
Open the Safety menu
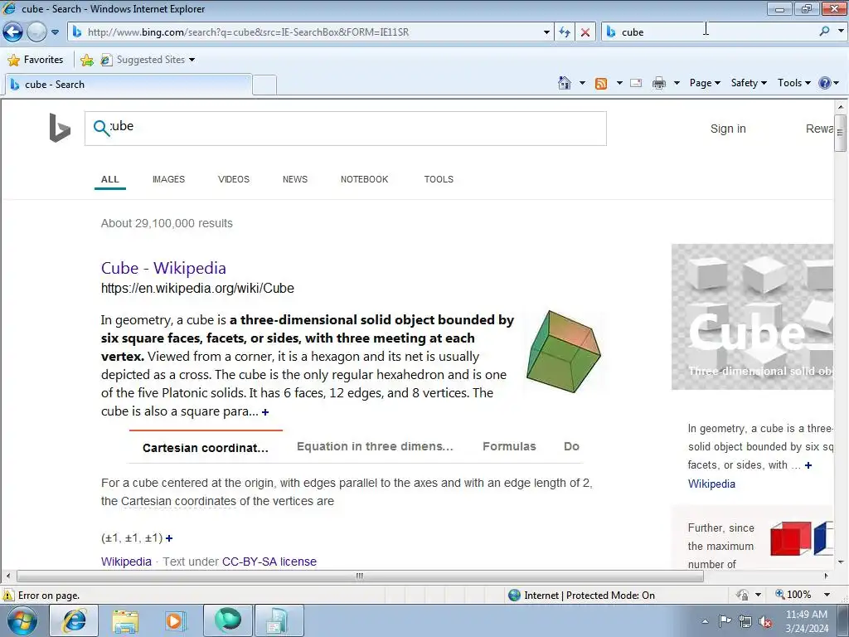[749, 83]
